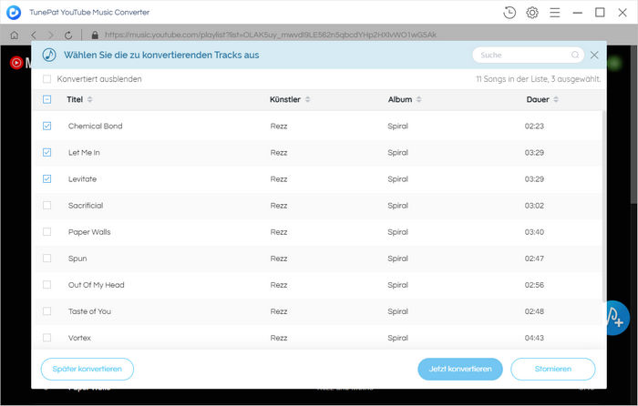638x406 pixels.
Task: Close the track selection dialog
Action: click(594, 55)
